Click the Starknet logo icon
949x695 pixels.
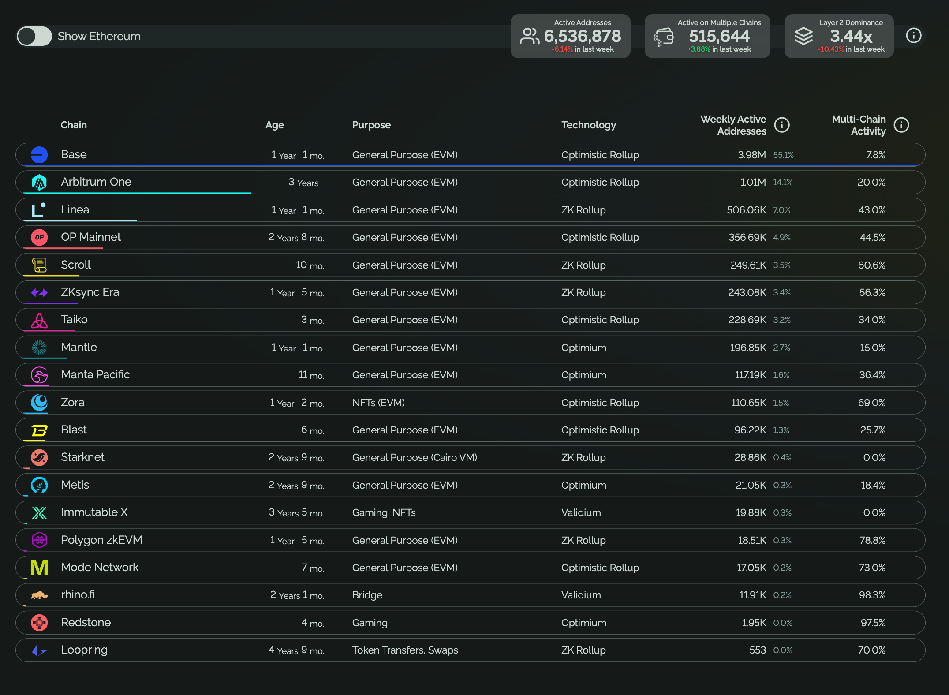[x=39, y=457]
